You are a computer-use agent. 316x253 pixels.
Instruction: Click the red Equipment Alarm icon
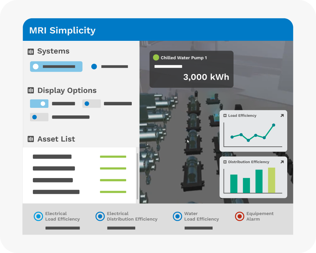coord(240,216)
